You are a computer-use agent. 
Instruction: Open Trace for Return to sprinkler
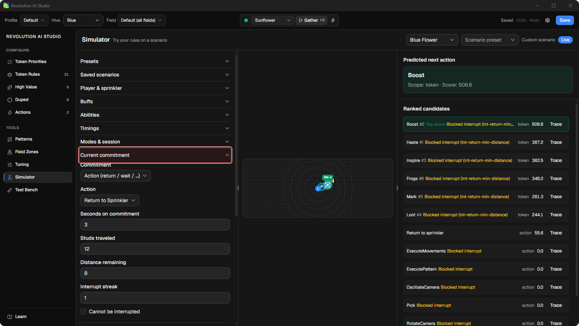tap(556, 233)
